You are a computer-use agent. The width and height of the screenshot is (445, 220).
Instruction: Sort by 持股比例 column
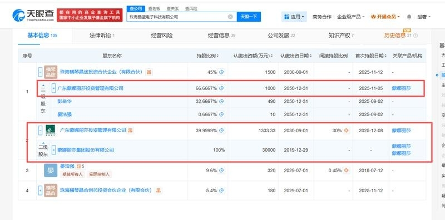207,56
